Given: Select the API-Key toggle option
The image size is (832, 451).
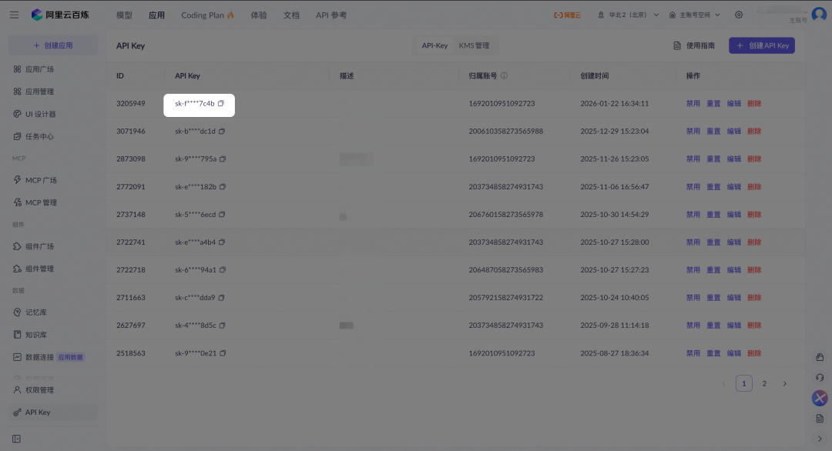Looking at the screenshot, I should [x=434, y=45].
